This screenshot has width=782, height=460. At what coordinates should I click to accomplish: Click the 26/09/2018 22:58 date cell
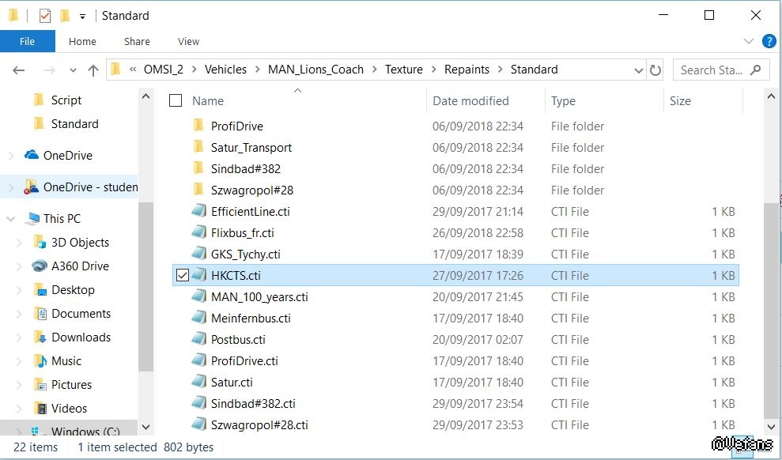point(478,232)
